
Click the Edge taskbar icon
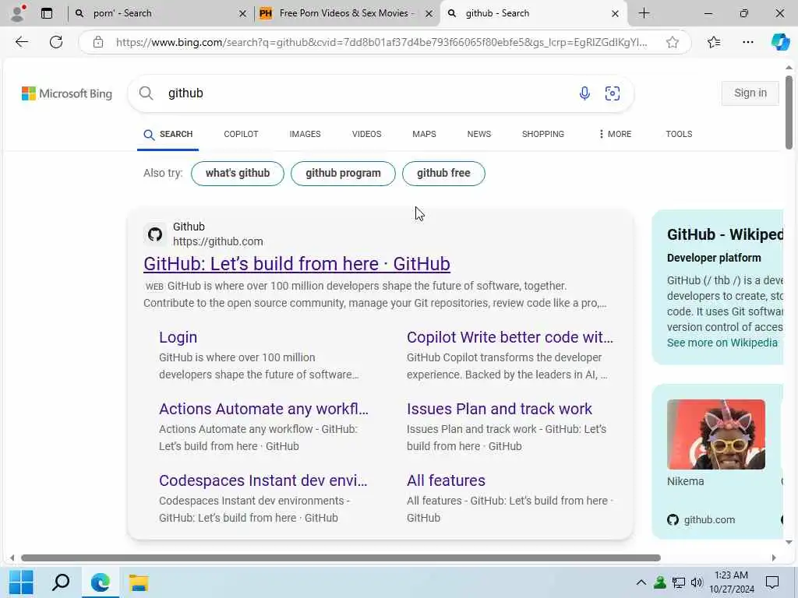[x=101, y=582]
